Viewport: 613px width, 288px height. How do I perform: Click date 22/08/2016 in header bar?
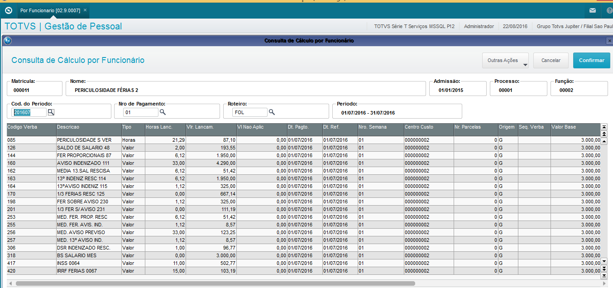coord(515,26)
